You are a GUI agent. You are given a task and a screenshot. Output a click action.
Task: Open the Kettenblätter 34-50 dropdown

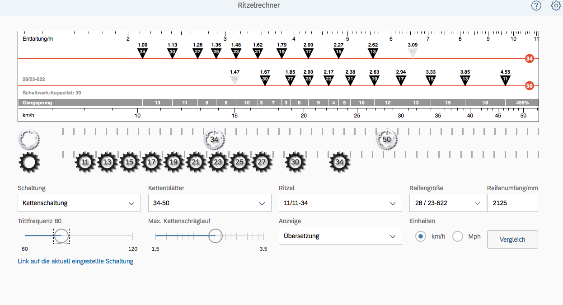point(210,203)
